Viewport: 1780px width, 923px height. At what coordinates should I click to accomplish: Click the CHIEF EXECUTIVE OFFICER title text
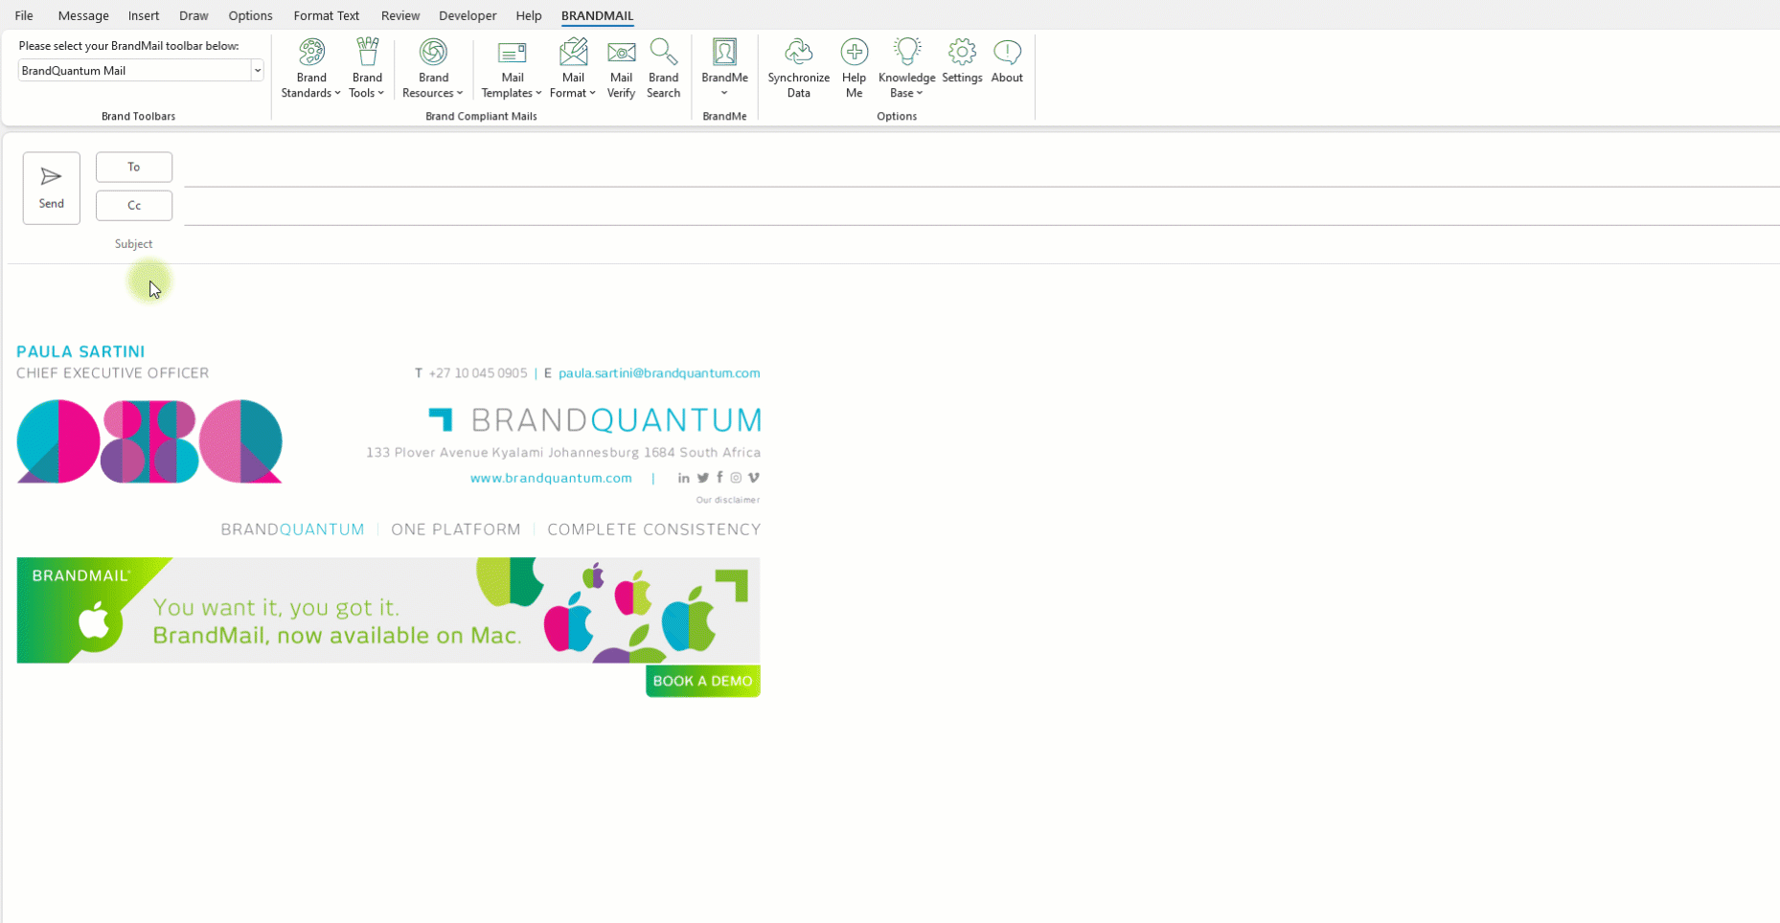click(112, 373)
